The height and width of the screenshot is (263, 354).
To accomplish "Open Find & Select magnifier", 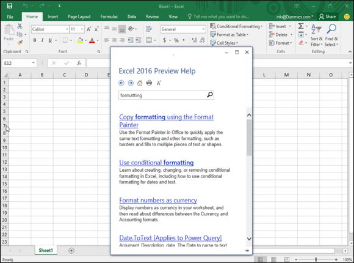I will pyautogui.click(x=331, y=35).
